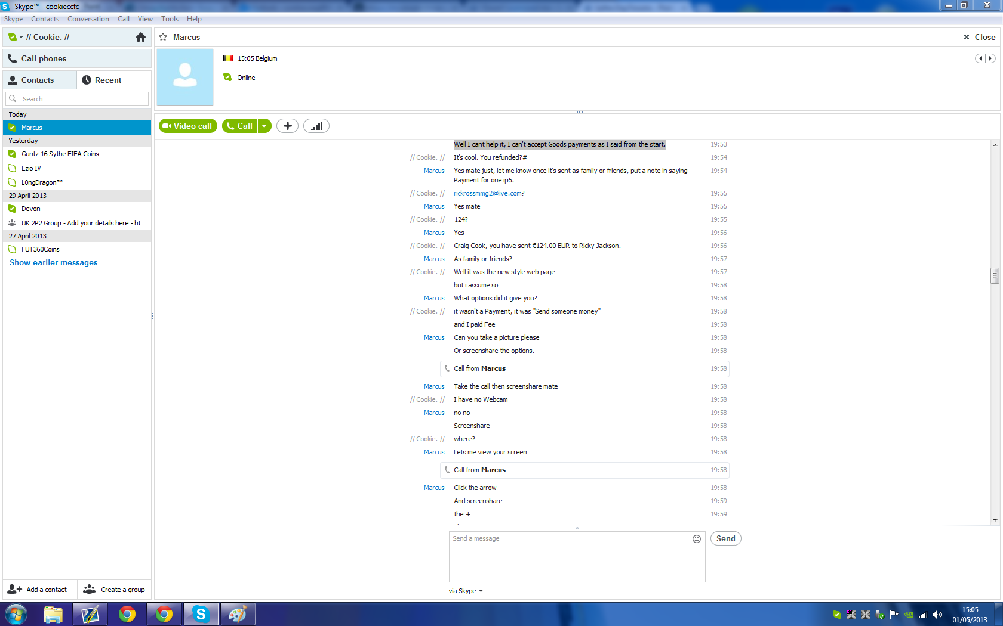Screen dimensions: 1003x626
Task: Click the "15:05 Belgium" local time text
Action: click(257, 58)
